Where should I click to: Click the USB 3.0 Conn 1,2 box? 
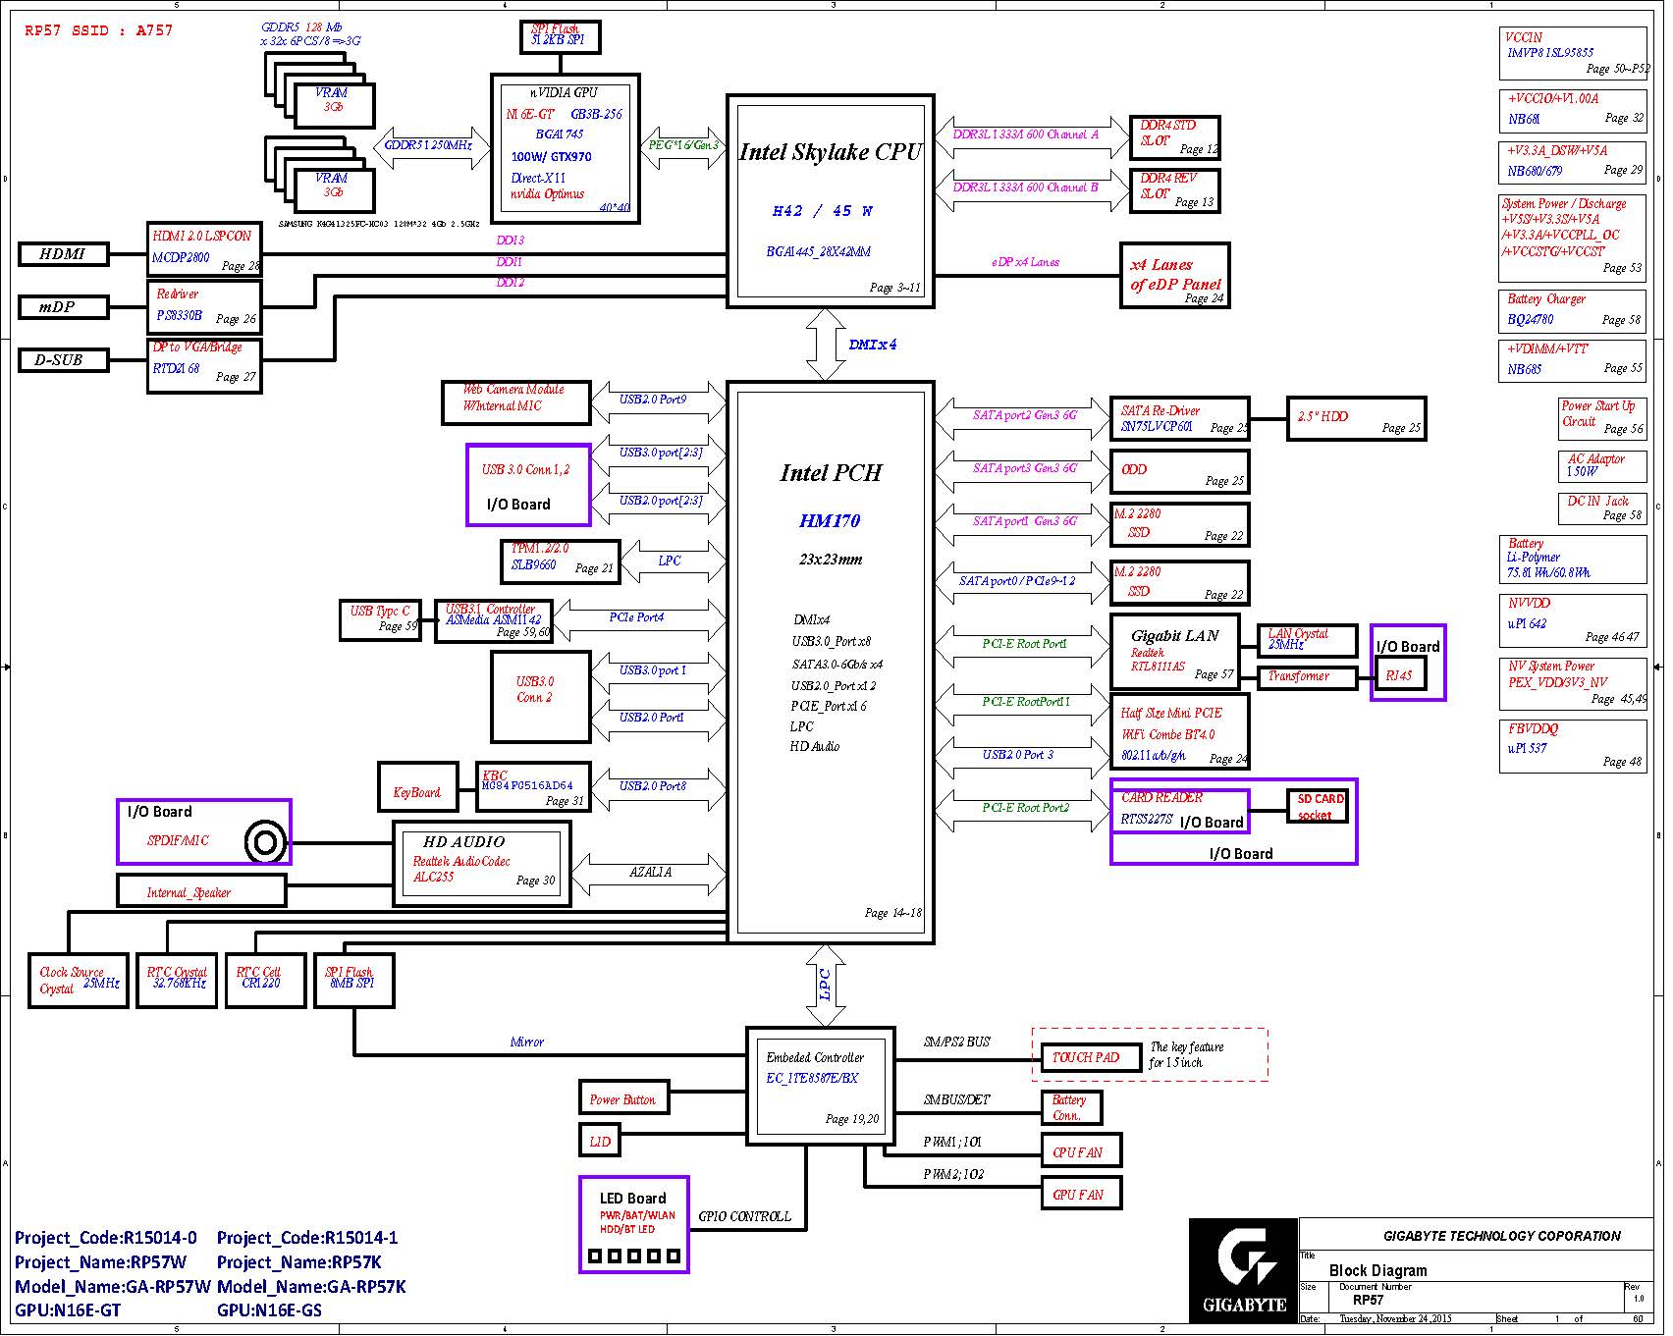tap(528, 486)
